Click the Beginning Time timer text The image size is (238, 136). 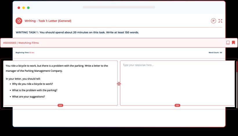click(25, 53)
